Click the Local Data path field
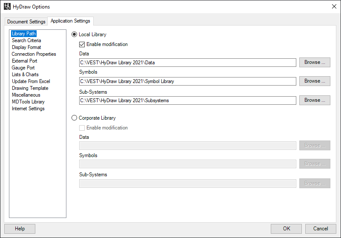This screenshot has height=238, width=341. (x=187, y=63)
